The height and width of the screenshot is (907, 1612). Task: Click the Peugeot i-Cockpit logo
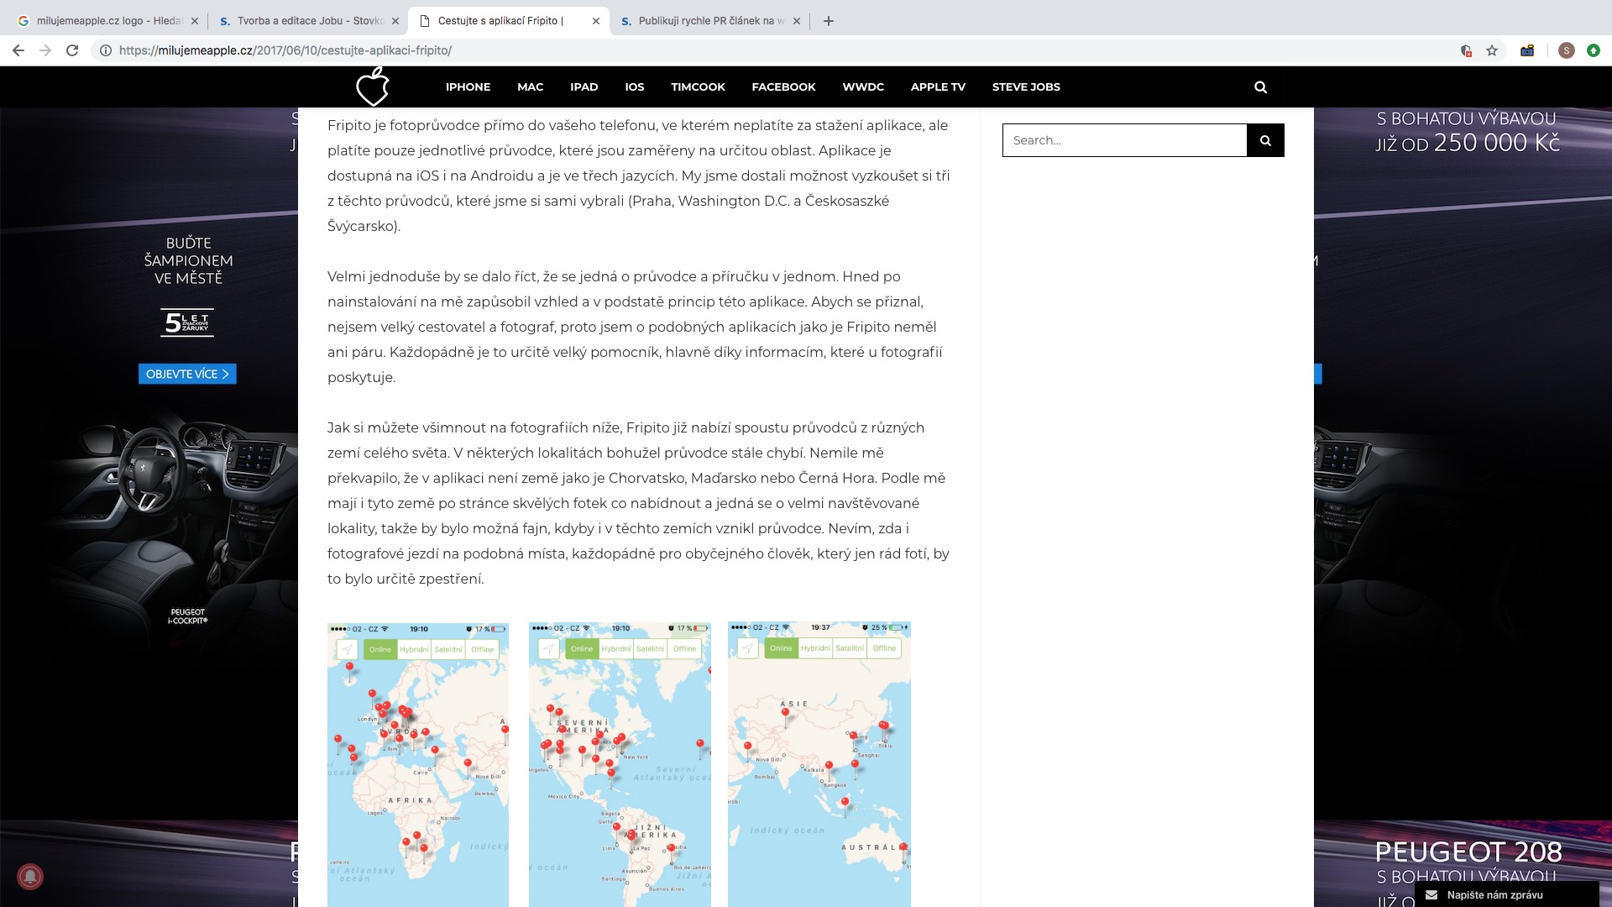point(187,616)
